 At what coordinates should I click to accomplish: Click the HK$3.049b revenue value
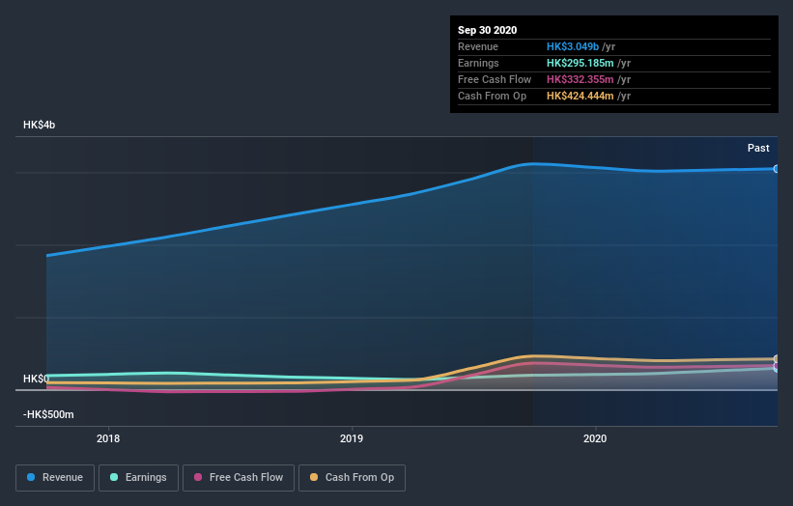click(573, 46)
